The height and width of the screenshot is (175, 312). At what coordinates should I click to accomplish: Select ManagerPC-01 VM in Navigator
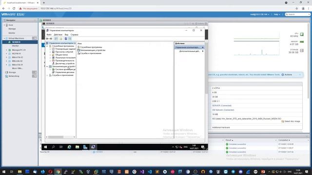coord(19,50)
